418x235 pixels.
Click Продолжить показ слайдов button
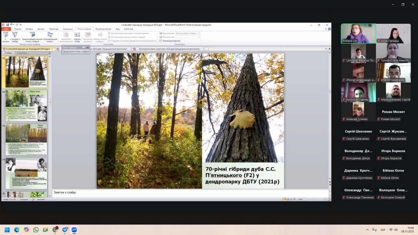click(x=76, y=52)
